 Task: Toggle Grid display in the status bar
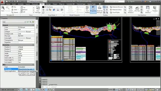24,89
